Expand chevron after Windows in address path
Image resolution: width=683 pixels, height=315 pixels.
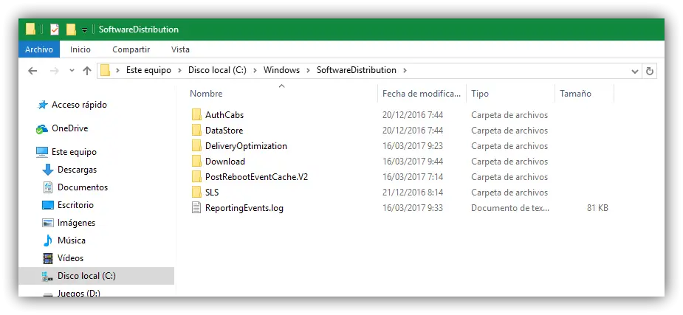point(308,70)
